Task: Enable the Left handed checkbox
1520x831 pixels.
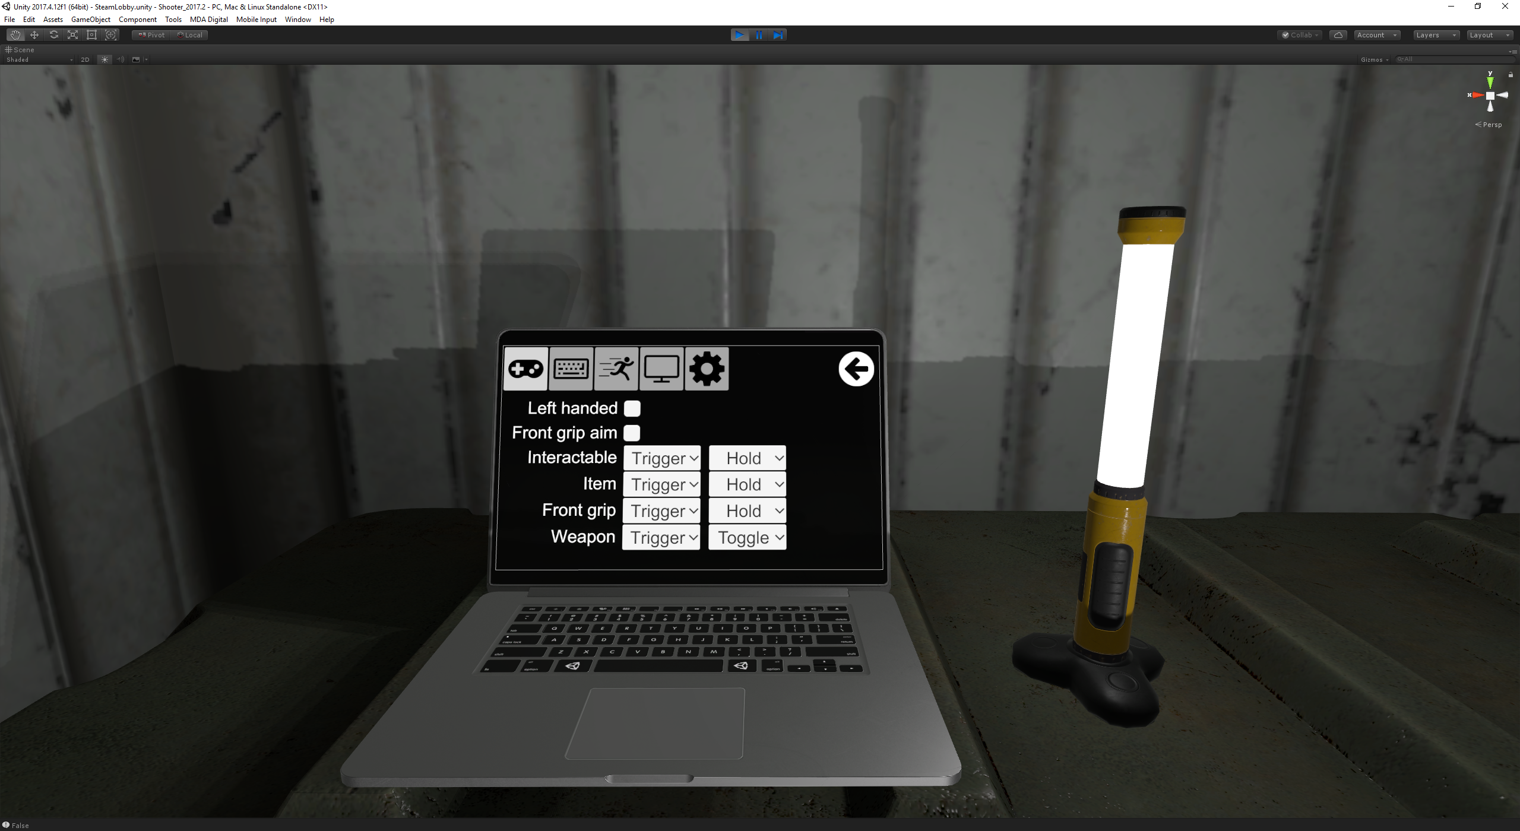Action: [632, 408]
